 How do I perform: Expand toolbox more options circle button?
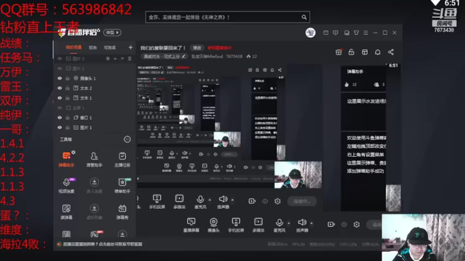point(127,139)
